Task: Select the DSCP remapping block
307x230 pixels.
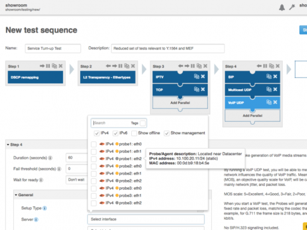Action: 36,77
